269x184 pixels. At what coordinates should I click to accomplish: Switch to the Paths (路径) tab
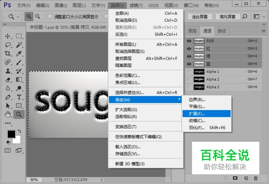(x=222, y=31)
